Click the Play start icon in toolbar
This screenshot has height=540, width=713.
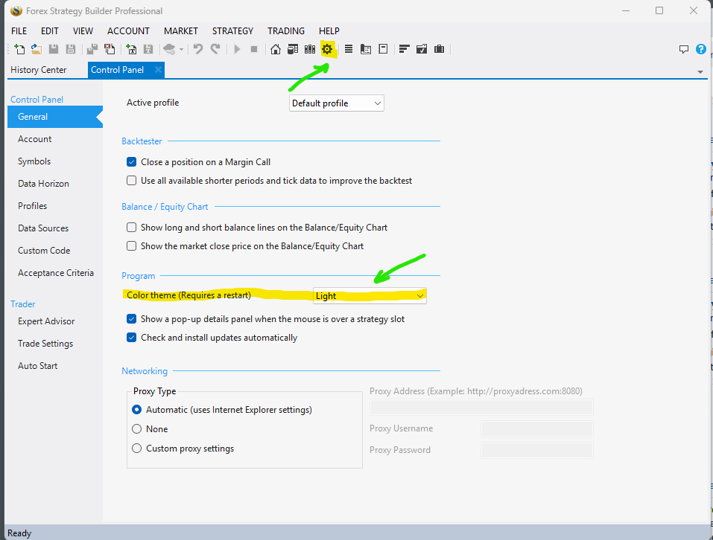(237, 49)
